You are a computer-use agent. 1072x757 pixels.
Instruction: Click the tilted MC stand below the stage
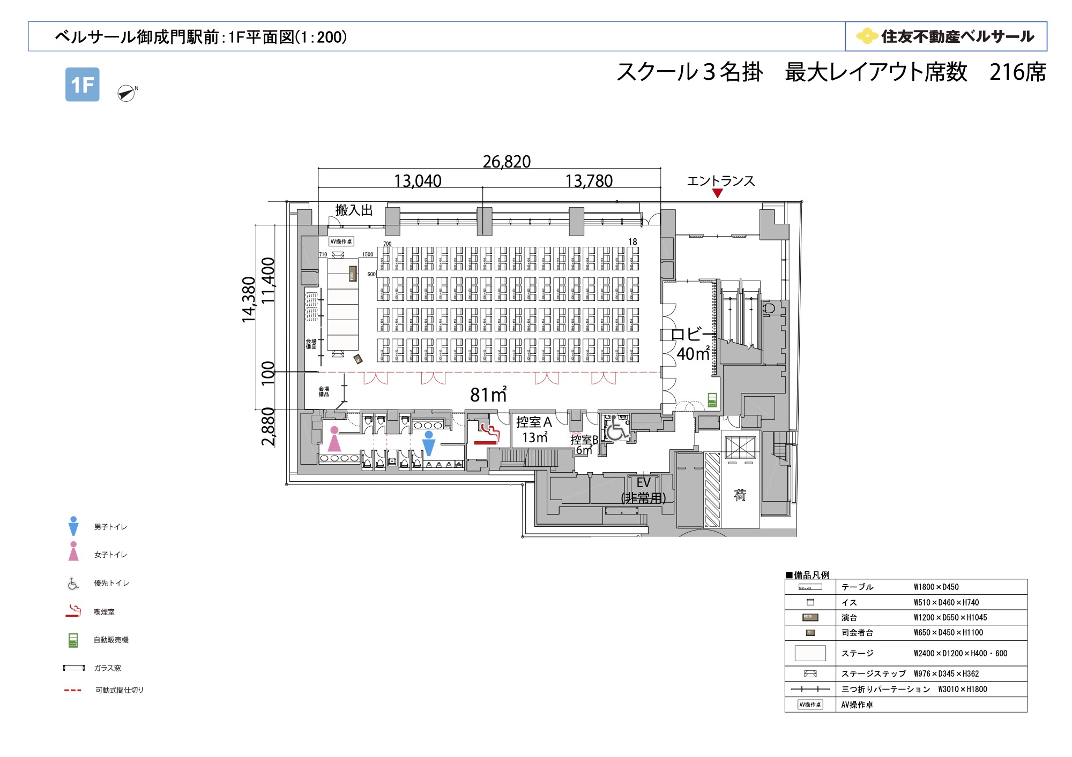[358, 359]
